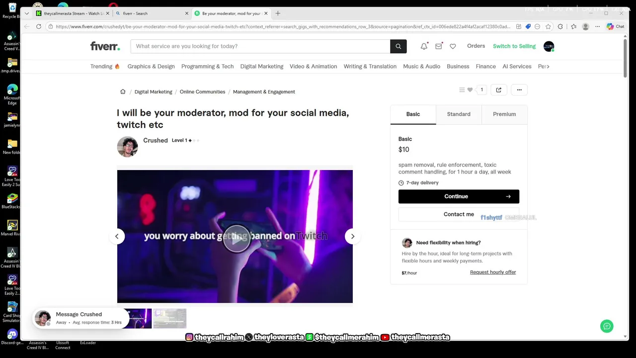The image size is (636, 358).
Task: Click Crushed seller avatar
Action: 127,147
